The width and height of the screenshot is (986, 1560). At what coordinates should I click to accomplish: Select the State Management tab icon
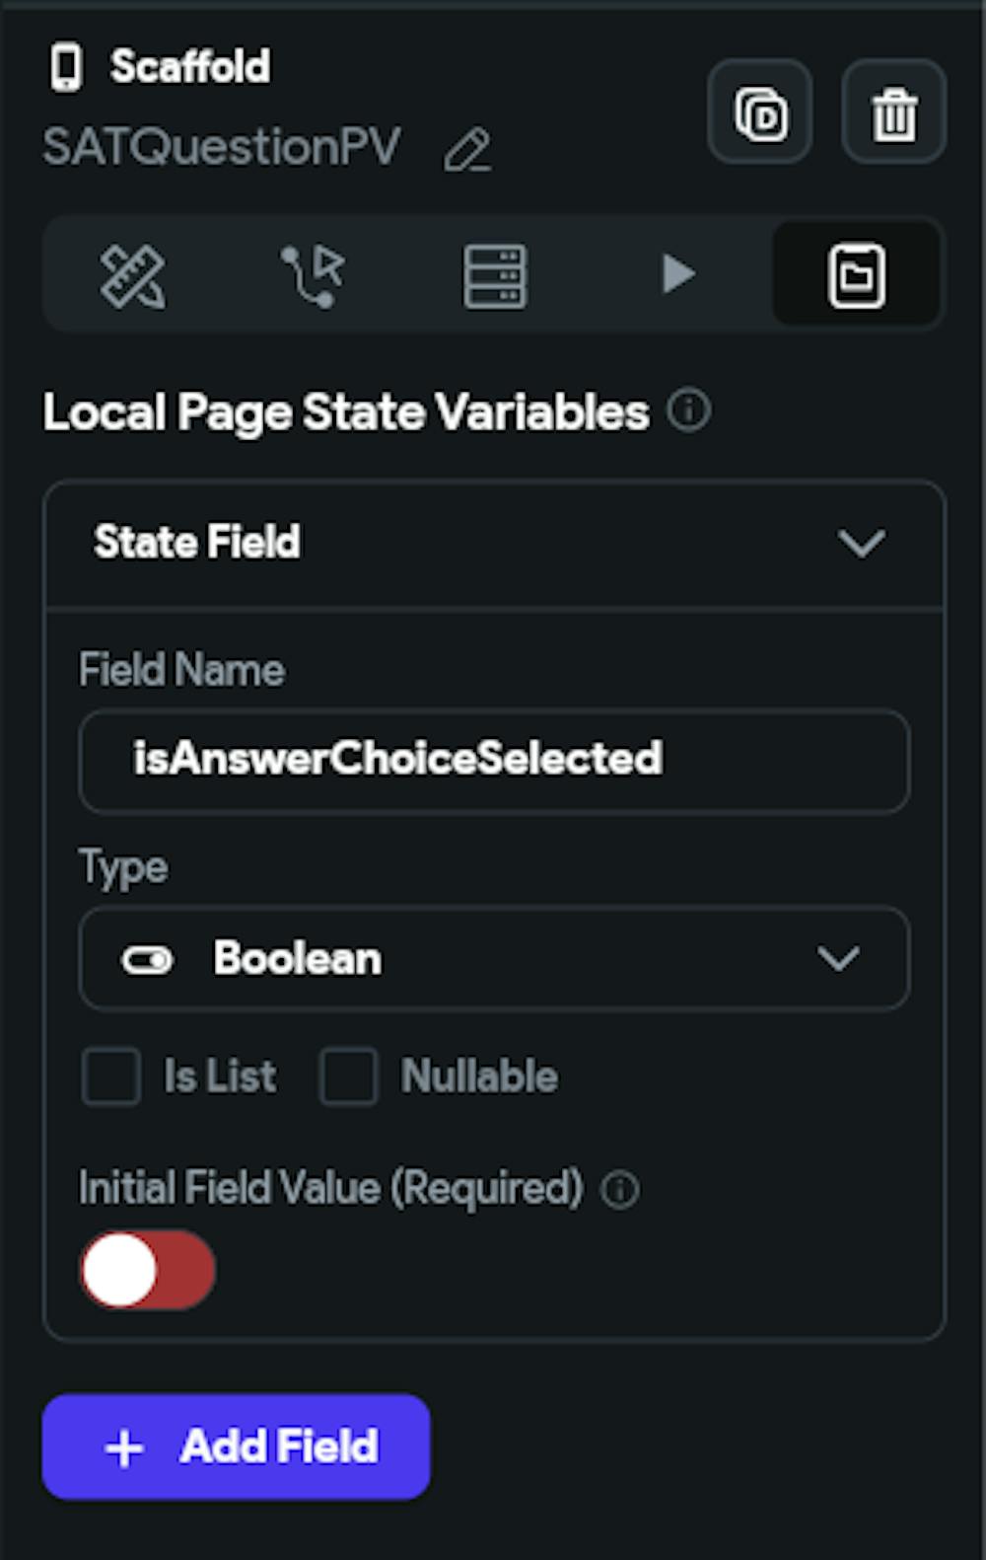856,275
